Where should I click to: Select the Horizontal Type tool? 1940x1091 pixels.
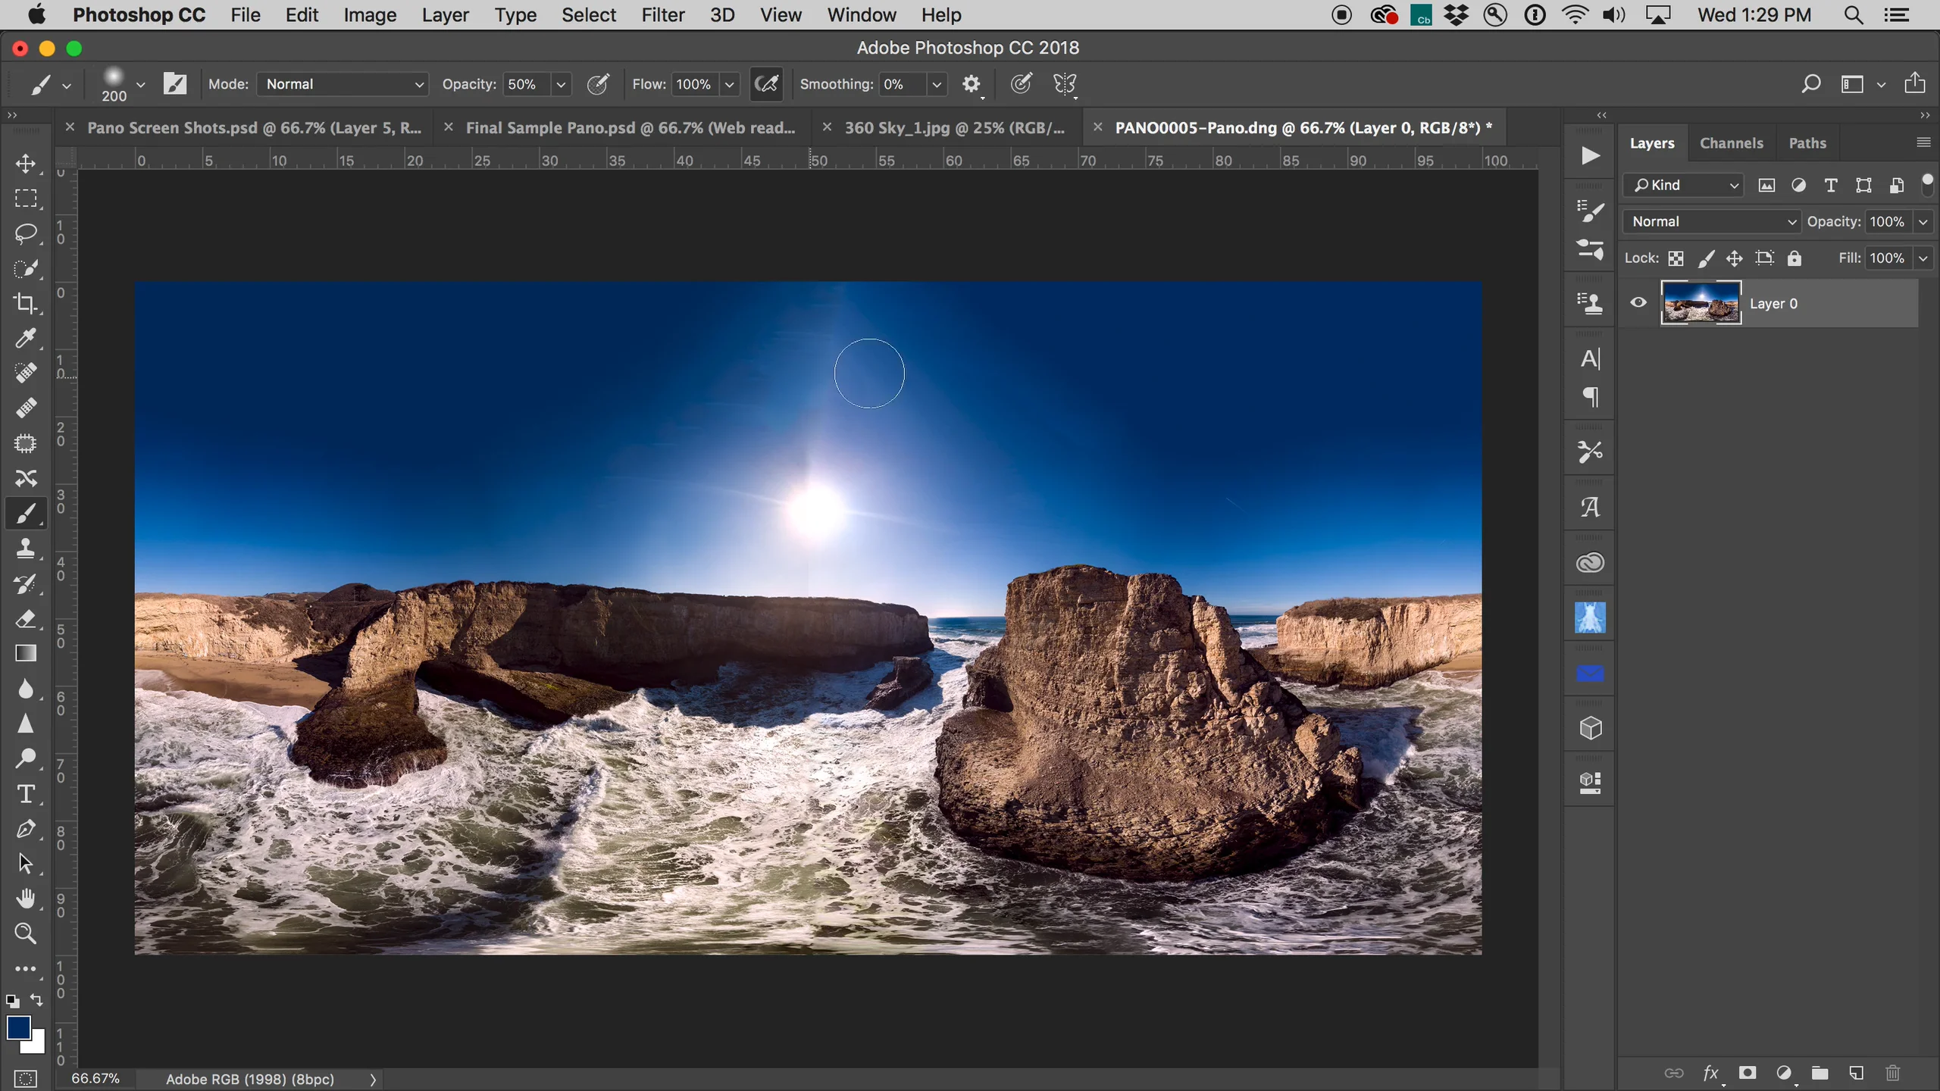click(x=26, y=793)
